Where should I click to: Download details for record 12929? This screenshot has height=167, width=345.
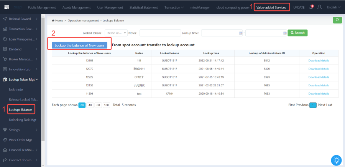pyautogui.click(x=319, y=77)
